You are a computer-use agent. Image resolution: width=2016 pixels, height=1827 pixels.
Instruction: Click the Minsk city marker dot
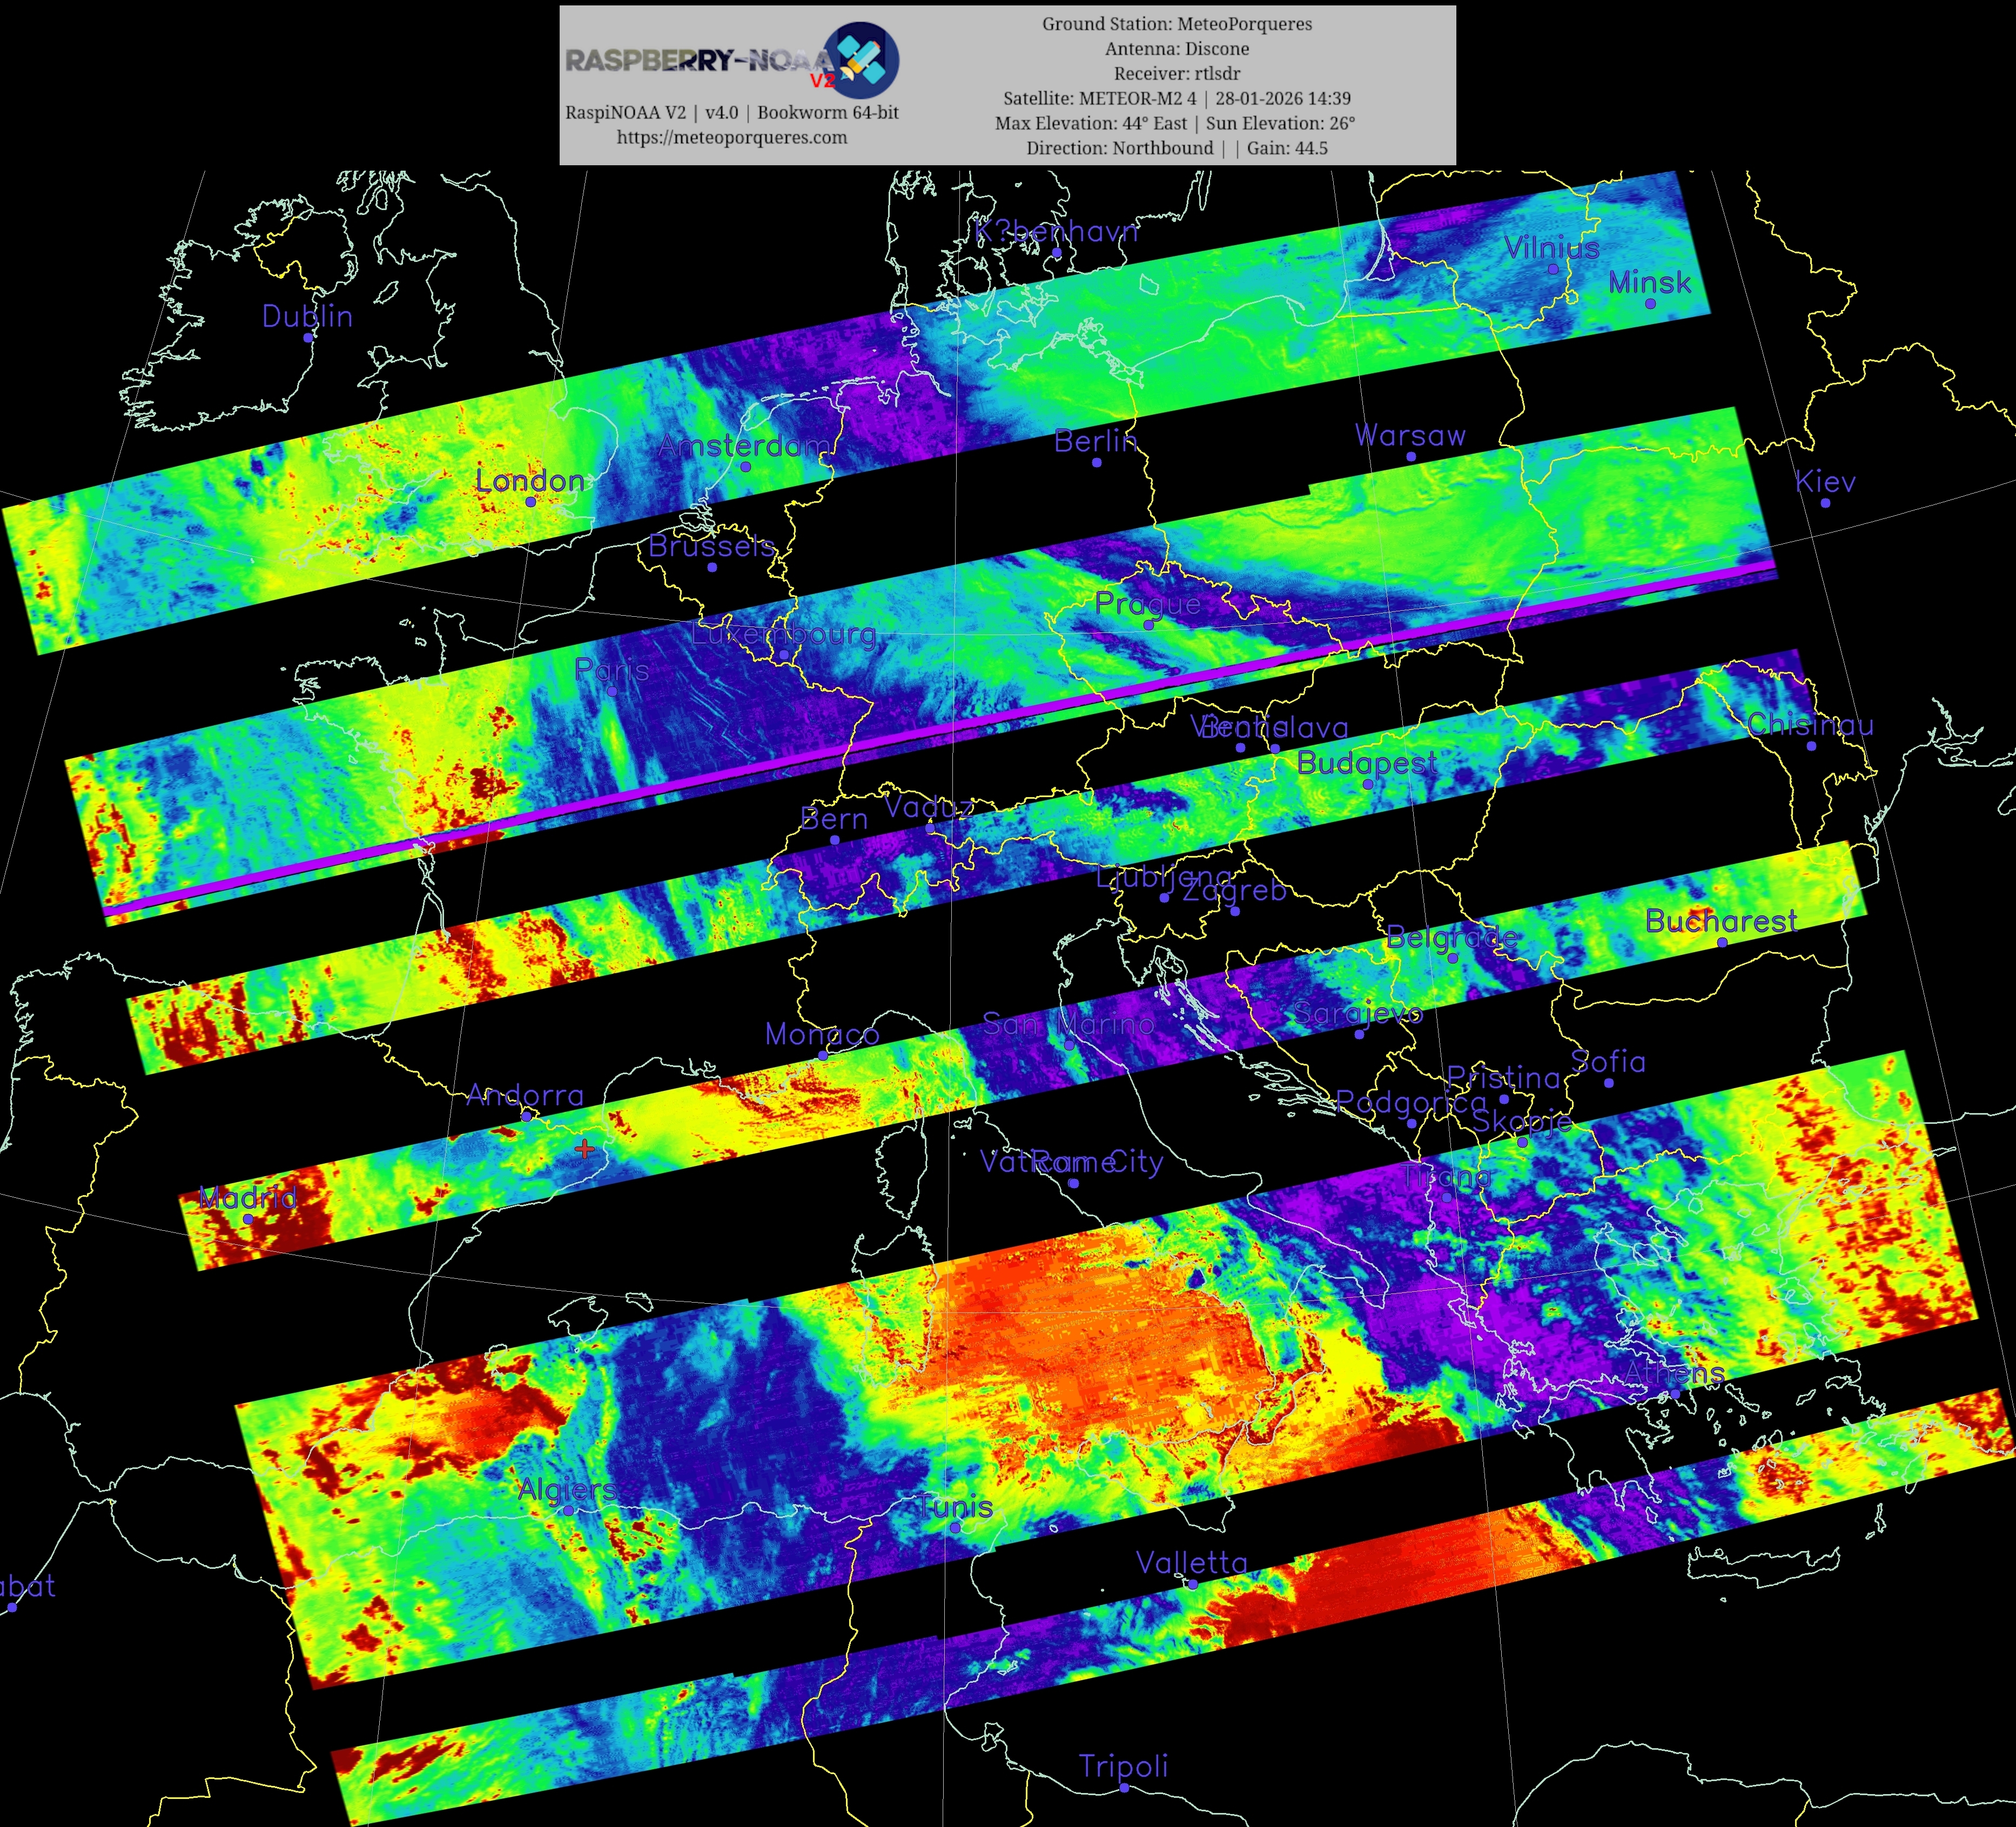[x=1650, y=303]
